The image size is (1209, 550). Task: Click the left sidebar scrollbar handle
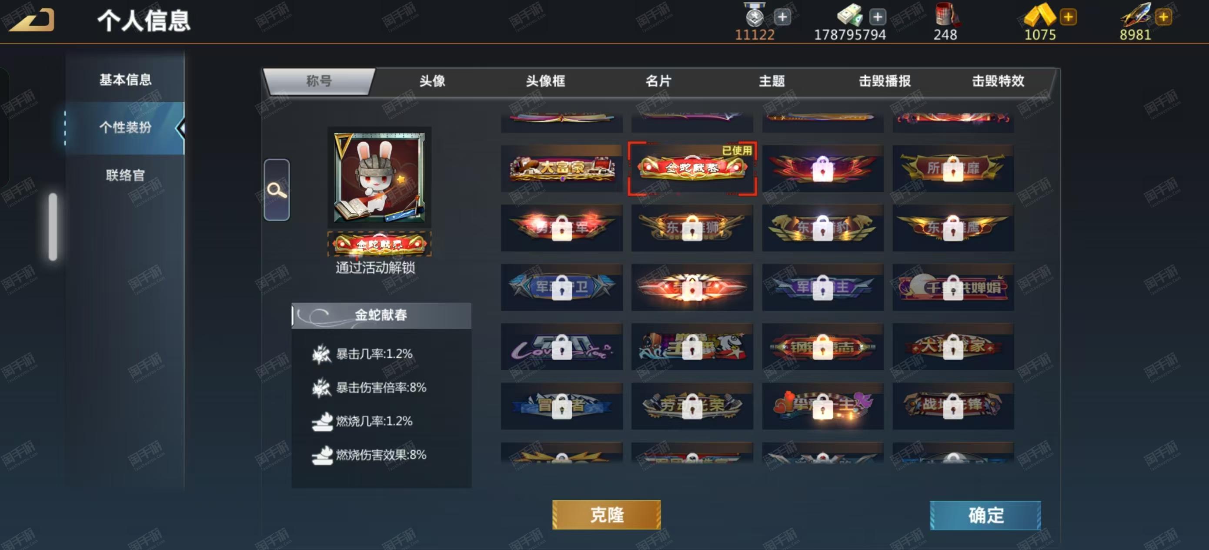click(x=53, y=226)
